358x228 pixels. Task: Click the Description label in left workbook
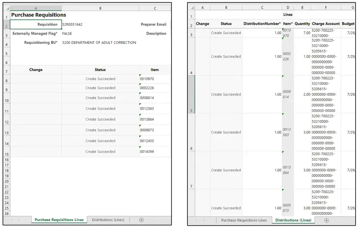(156, 34)
